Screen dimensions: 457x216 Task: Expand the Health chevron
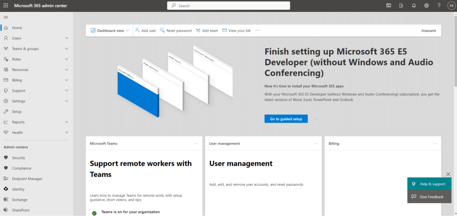pos(66,132)
